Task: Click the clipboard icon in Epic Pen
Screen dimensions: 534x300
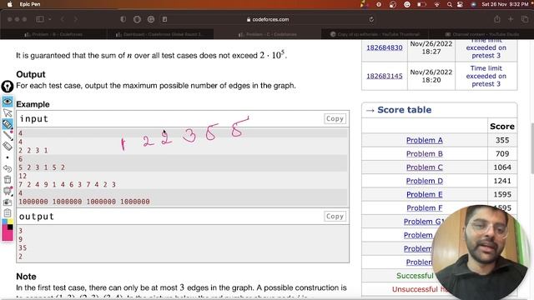Action: [x=8, y=213]
